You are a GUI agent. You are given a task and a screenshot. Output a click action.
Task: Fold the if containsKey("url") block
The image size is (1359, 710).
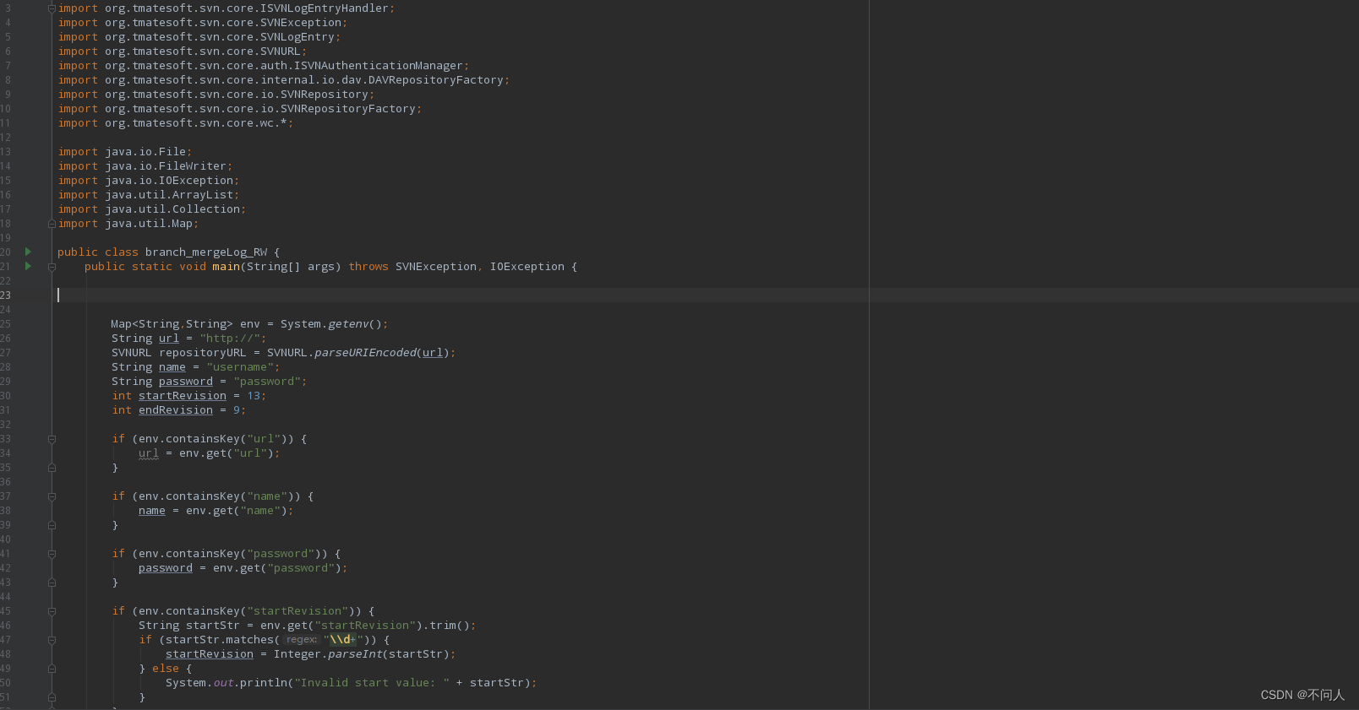[52, 439]
